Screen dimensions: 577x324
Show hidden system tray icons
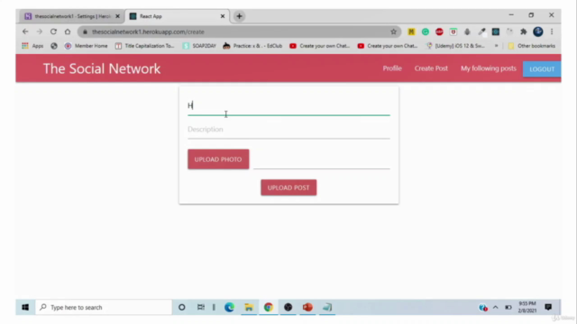pyautogui.click(x=495, y=308)
